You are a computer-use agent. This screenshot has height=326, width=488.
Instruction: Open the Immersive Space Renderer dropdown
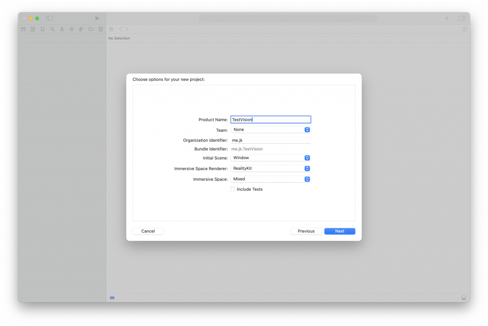[271, 168]
